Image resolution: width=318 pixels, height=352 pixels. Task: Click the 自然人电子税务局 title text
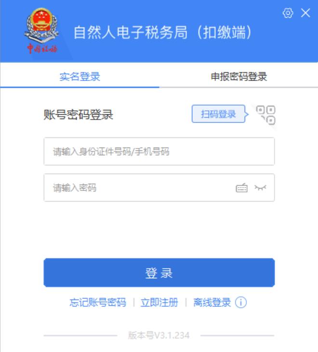131,32
